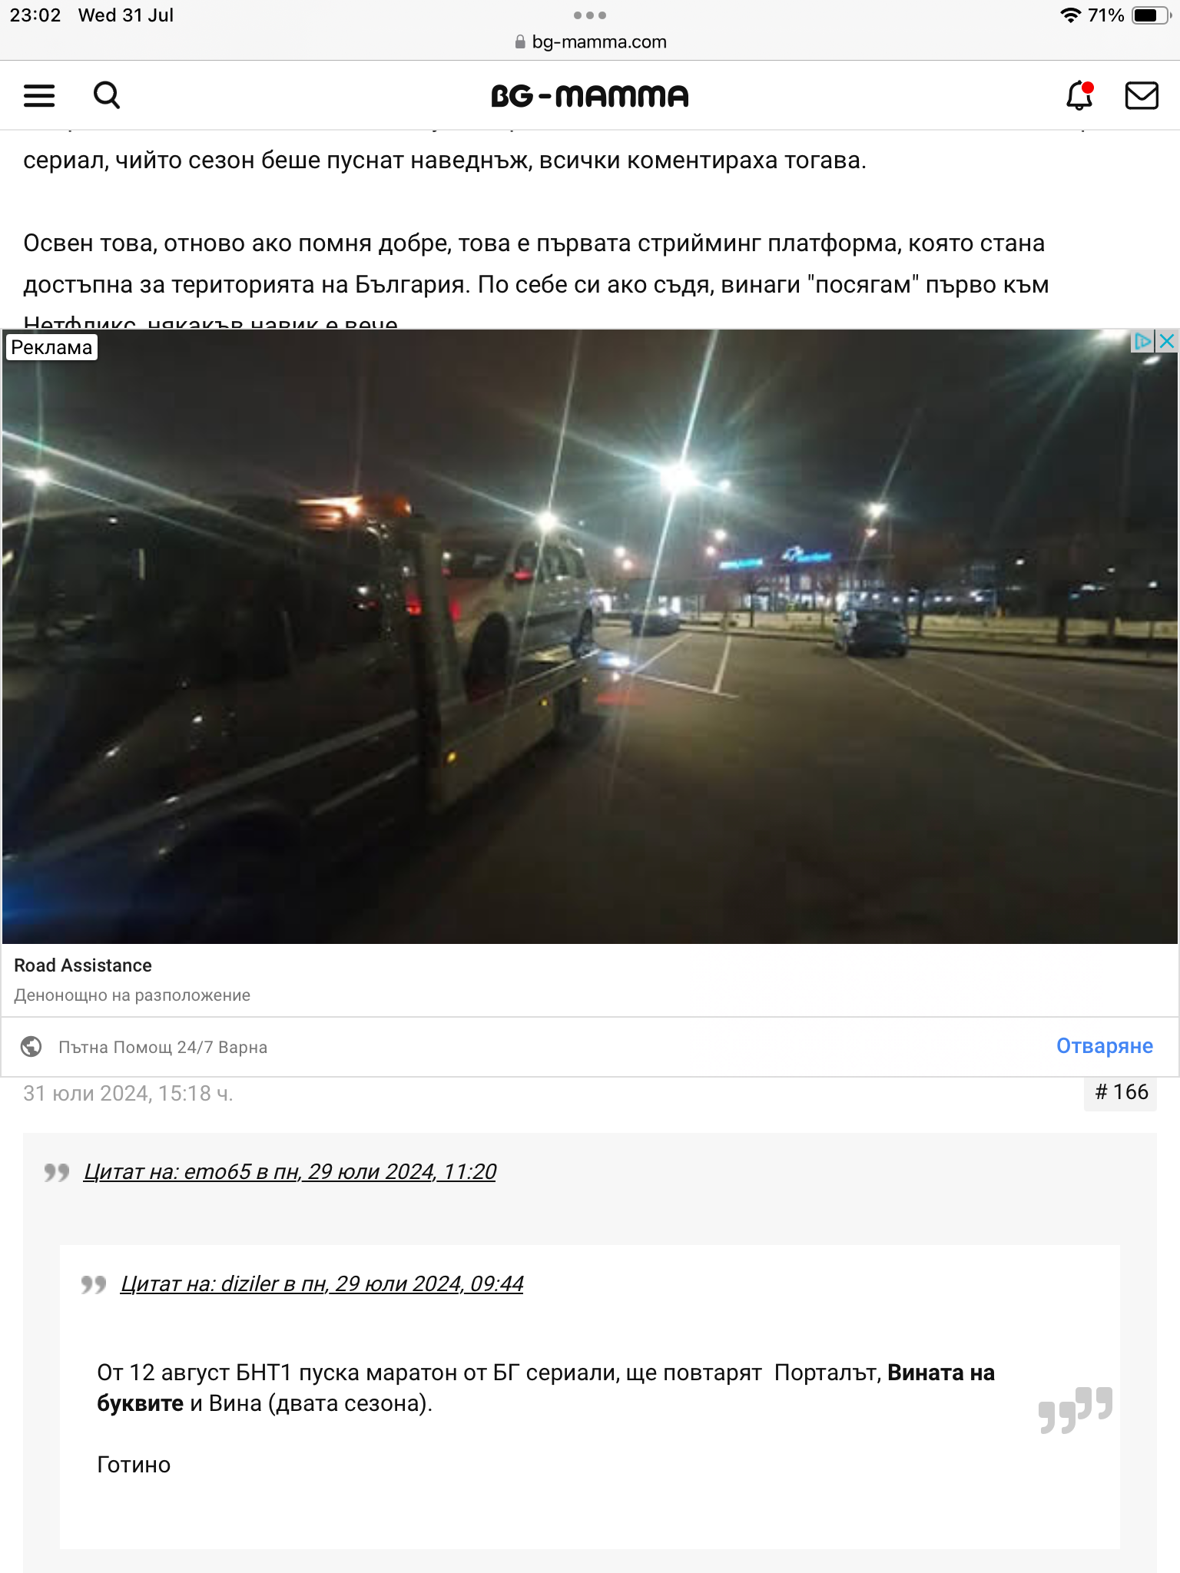Open post number # 166 link

point(1121,1092)
